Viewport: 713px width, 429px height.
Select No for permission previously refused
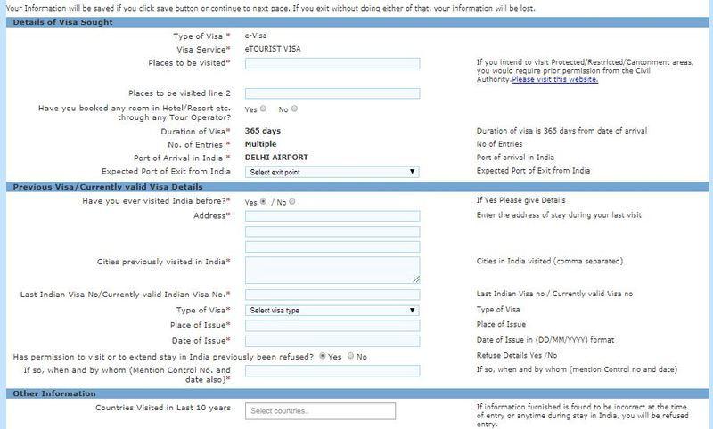(x=351, y=356)
